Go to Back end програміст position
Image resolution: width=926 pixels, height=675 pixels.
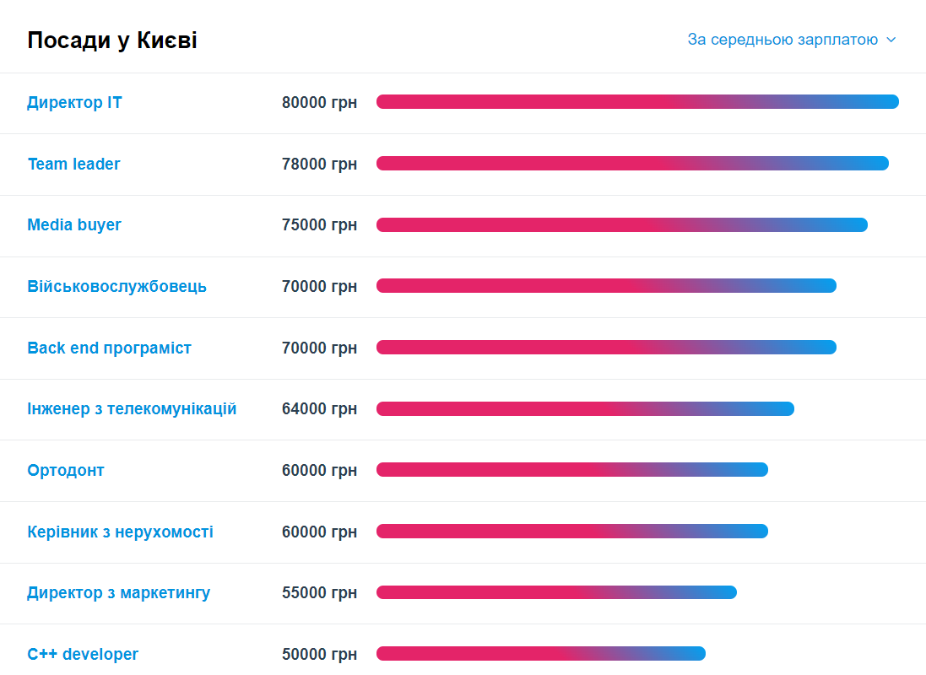tap(109, 348)
